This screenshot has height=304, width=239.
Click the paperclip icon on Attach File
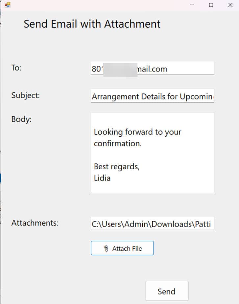point(106,249)
